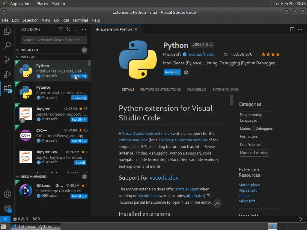
Task: Refresh the extensions list
Action: point(68,29)
